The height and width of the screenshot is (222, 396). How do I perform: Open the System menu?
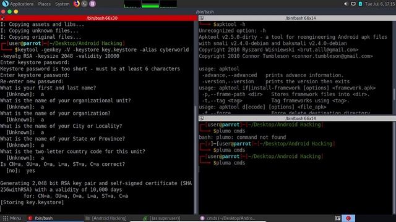click(62, 4)
